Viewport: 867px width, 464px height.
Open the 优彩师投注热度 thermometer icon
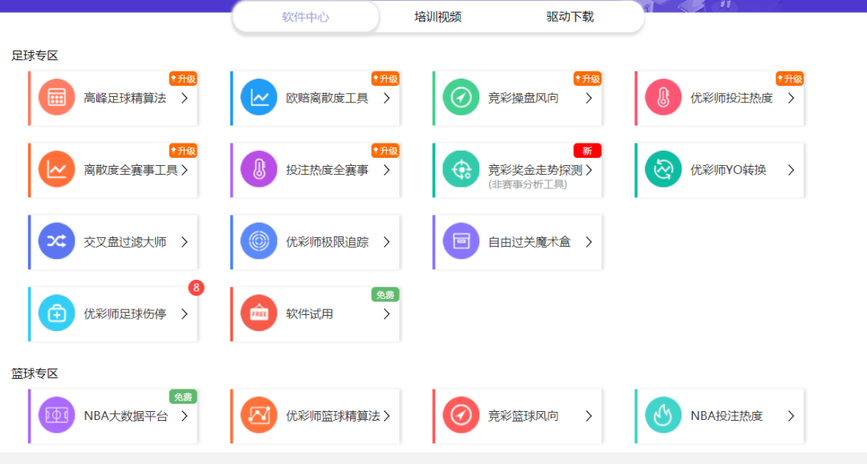[x=664, y=98]
